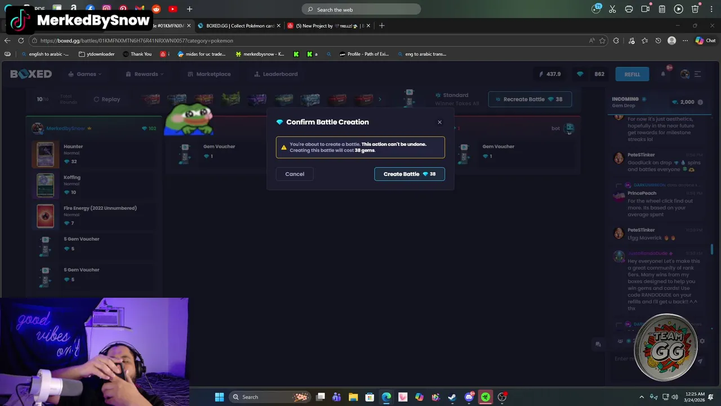
Task: Open the Instagram shortcut icon
Action: (106, 9)
